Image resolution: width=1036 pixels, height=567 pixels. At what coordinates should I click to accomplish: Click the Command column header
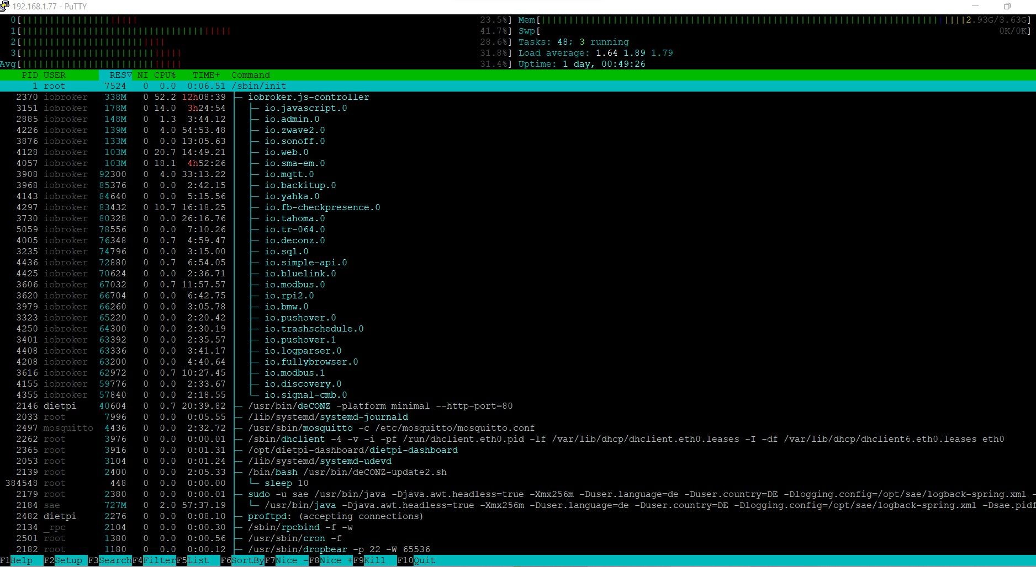(x=251, y=75)
